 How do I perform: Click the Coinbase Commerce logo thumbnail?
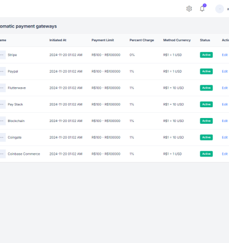coord(2,154)
